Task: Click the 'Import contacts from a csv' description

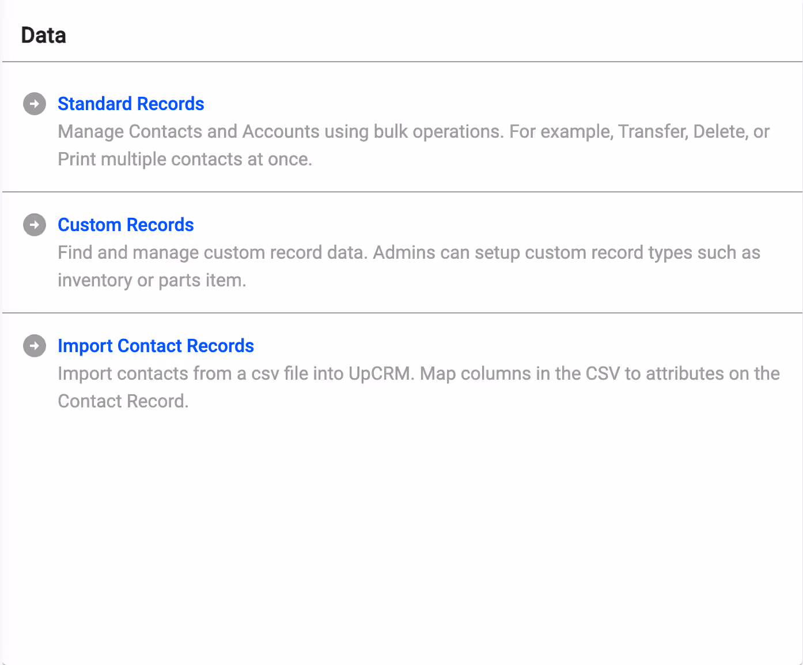Action: pyautogui.click(x=202, y=374)
